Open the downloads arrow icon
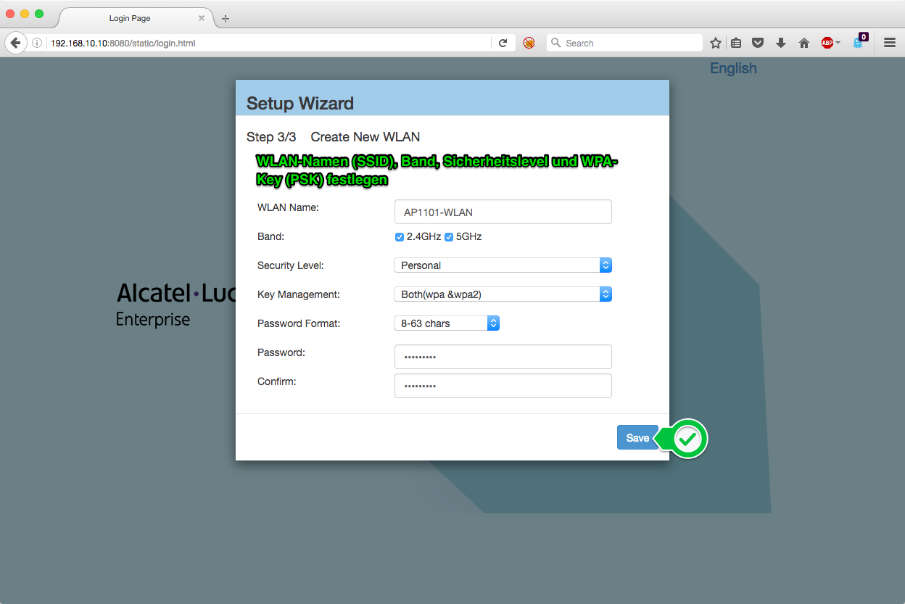The height and width of the screenshot is (604, 905). (x=781, y=44)
